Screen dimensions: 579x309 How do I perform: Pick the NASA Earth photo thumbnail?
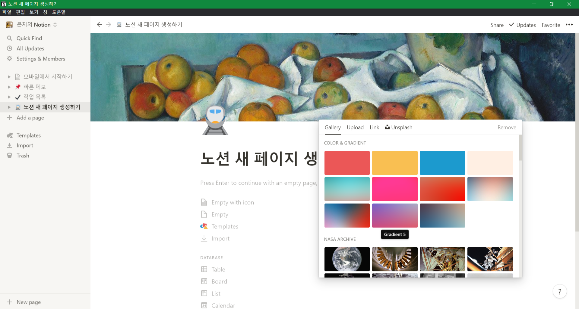click(x=347, y=259)
